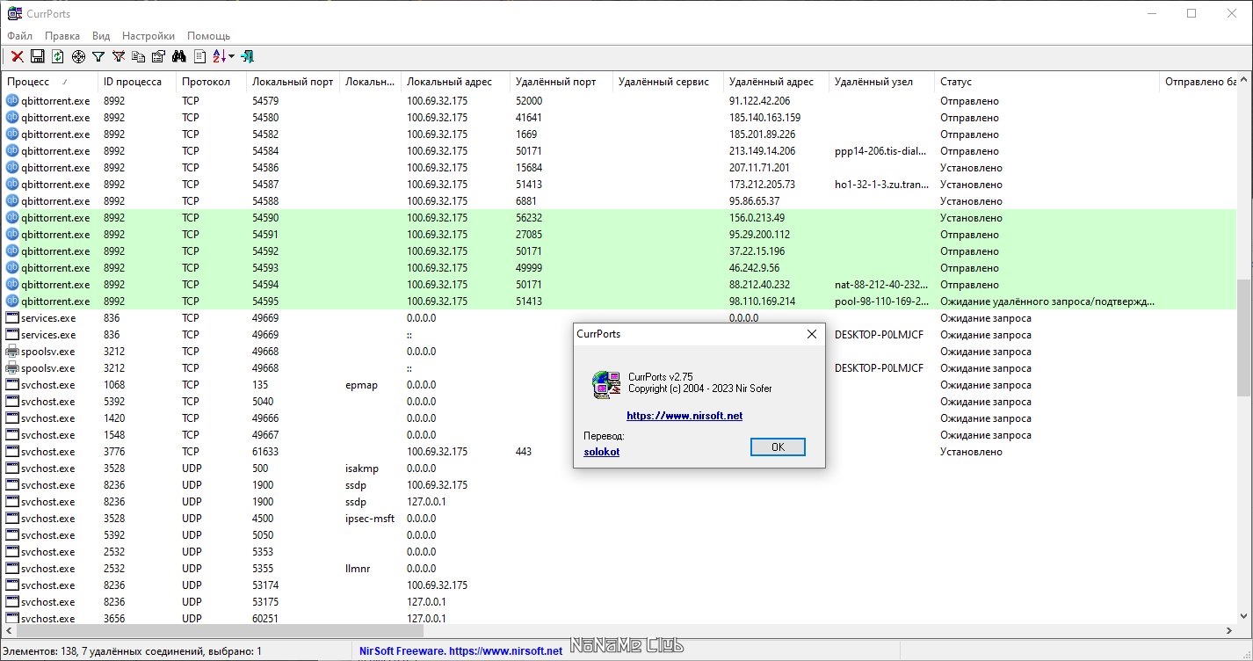Viewport: 1253px width, 661px height.
Task: Click the copy selected items toolbar icon
Action: [x=139, y=56]
